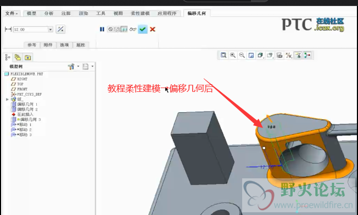Viewport: 358px width, 215px height.
Task: Open the tree show dropdown arrow
Action: (92, 66)
